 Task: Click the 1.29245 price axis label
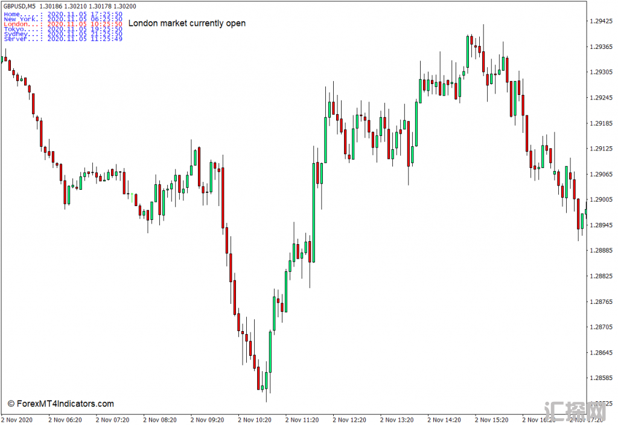tap(601, 97)
